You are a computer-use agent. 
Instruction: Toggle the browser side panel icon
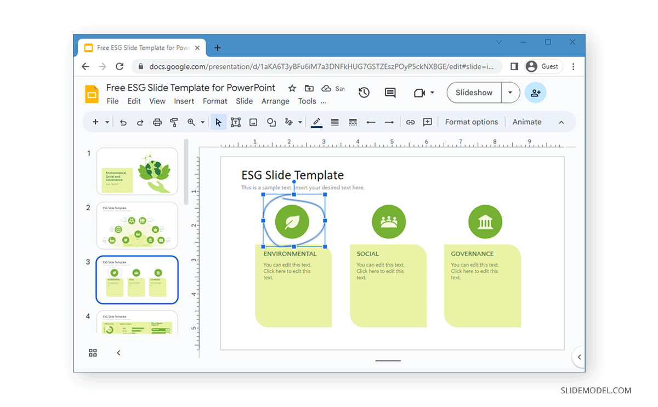click(x=514, y=66)
